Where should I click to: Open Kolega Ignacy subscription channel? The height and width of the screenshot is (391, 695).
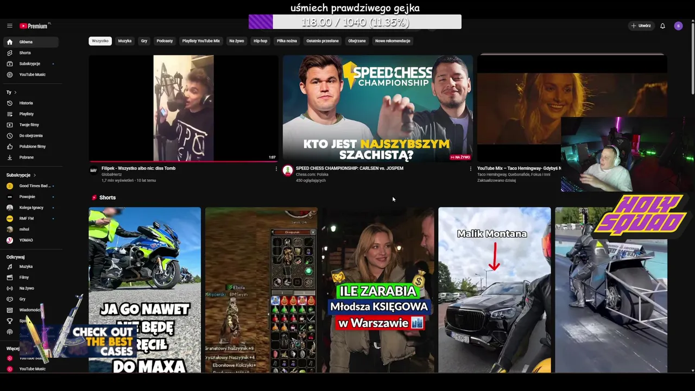(30, 207)
